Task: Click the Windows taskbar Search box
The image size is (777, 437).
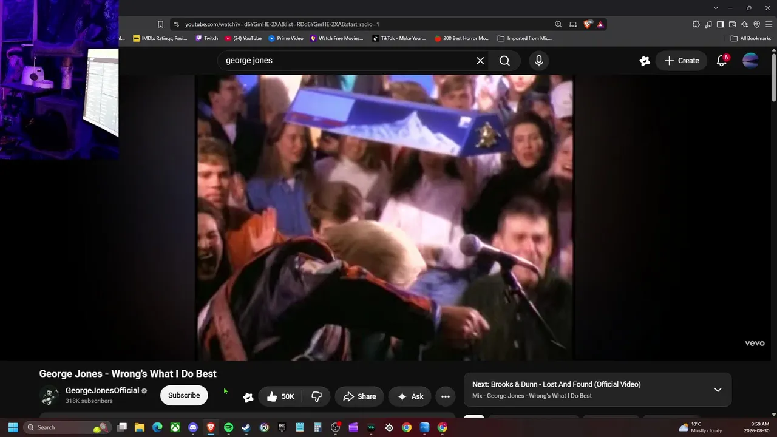Action: click(67, 427)
